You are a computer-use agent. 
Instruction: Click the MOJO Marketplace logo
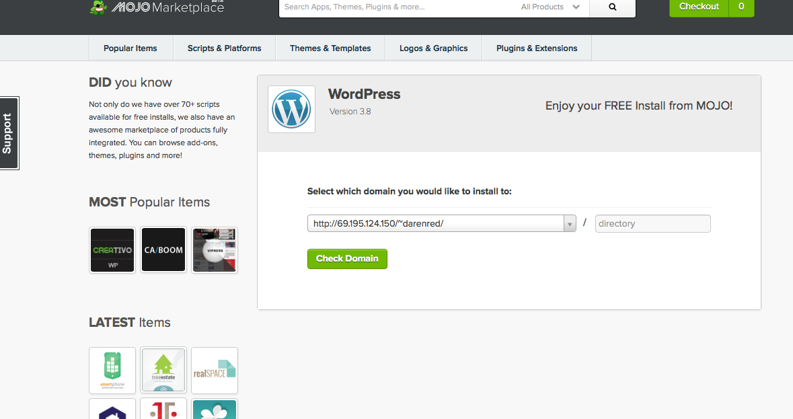point(157,7)
